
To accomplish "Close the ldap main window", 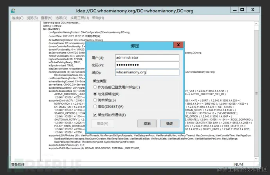I will tap(253, 10).
